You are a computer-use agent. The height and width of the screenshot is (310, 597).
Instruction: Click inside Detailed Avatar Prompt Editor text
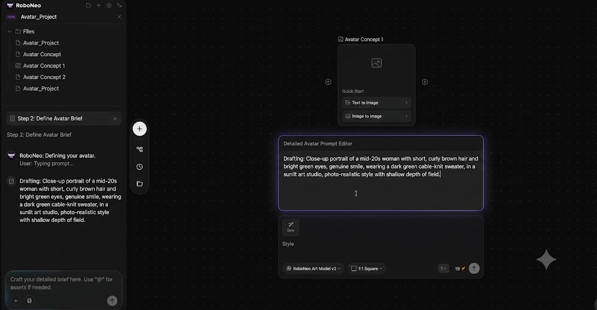point(381,167)
